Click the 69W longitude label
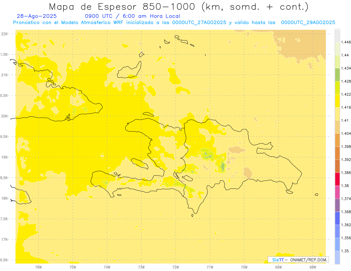Screen dimensions: 351x271 click(278, 267)
